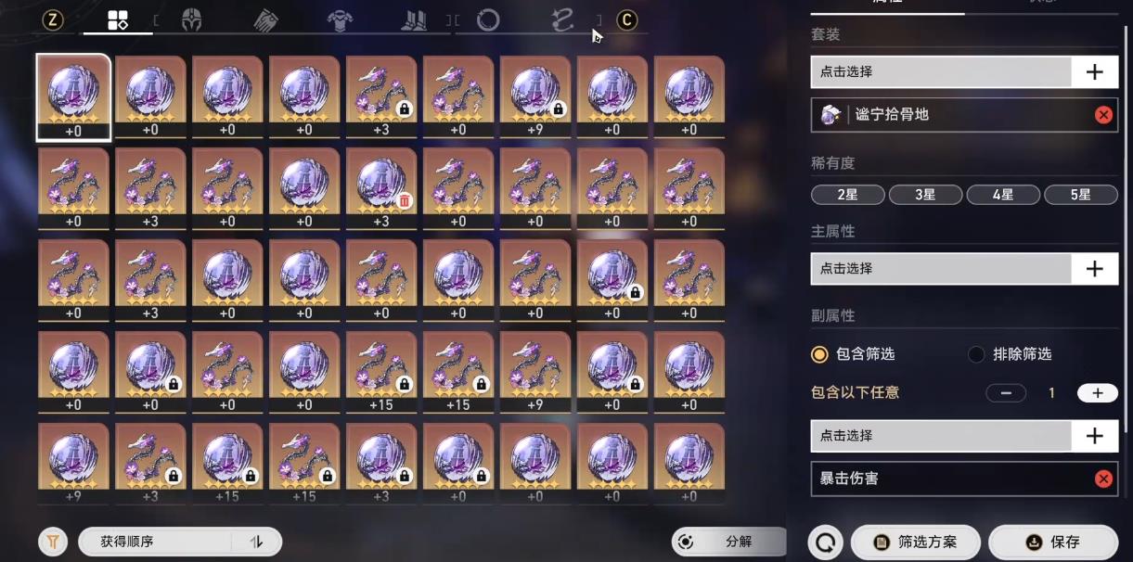Image resolution: width=1133 pixels, height=562 pixels.
Task: Toggle the 5星 rarity filter
Action: 1081,195
